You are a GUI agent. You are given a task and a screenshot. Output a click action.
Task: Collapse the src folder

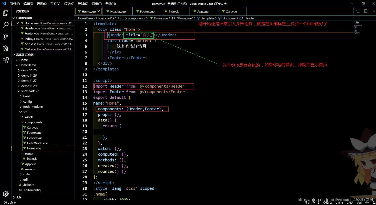click(43, 112)
